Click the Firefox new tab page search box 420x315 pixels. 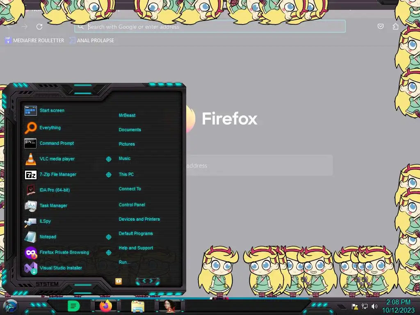coord(259,166)
